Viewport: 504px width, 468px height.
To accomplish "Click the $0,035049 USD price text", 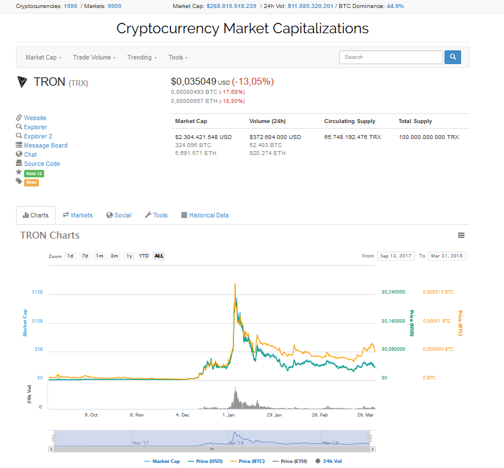I will tap(200, 82).
